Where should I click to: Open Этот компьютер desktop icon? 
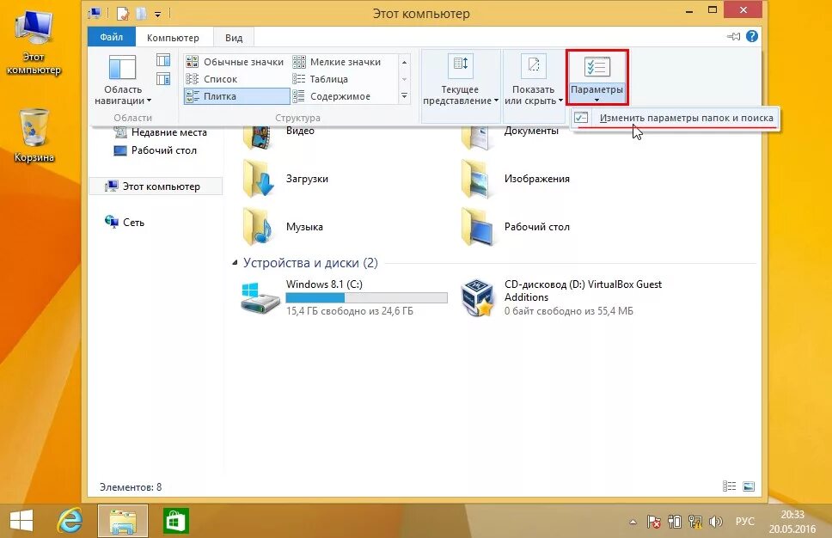(x=34, y=44)
